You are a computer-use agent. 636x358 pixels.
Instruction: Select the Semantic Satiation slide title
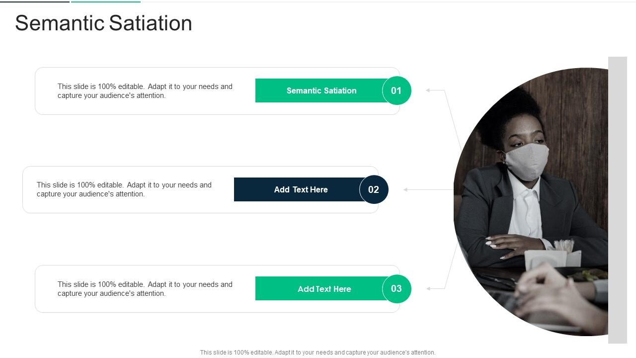click(x=103, y=23)
